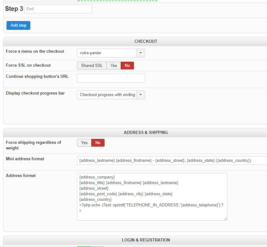The image size is (267, 247).
Task: Select No for Force shipping regardless of weight
Action: point(98,143)
